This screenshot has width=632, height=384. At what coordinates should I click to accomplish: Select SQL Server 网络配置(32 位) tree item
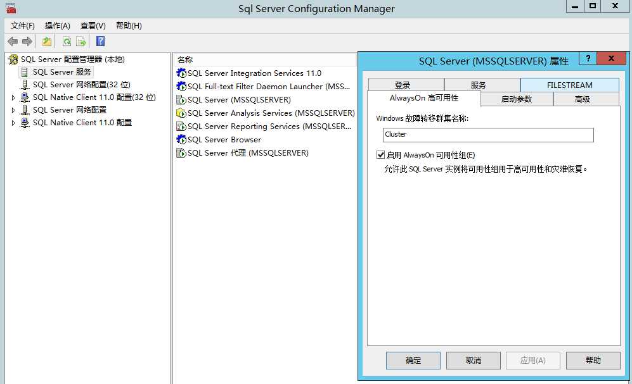[x=81, y=85]
